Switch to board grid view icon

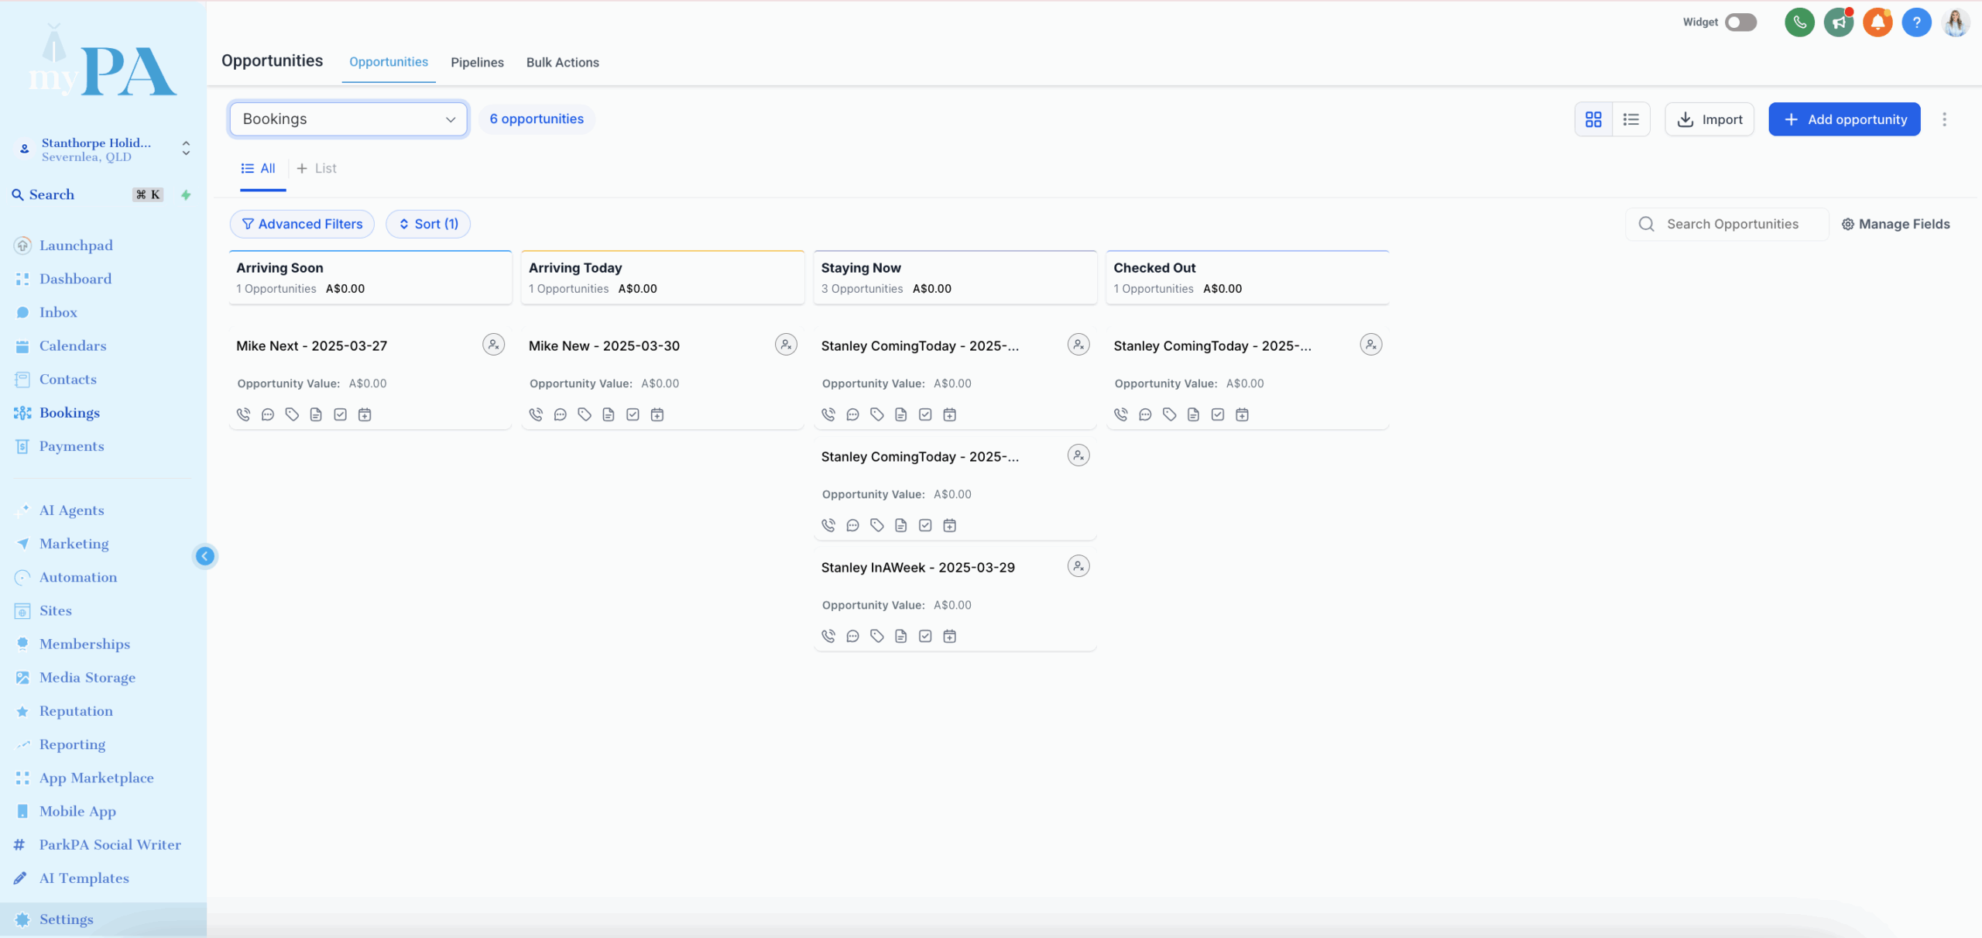pyautogui.click(x=1593, y=119)
